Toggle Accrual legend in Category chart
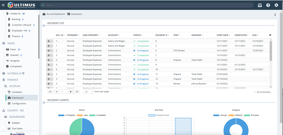This screenshot has width=283, height=135. click(220, 115)
